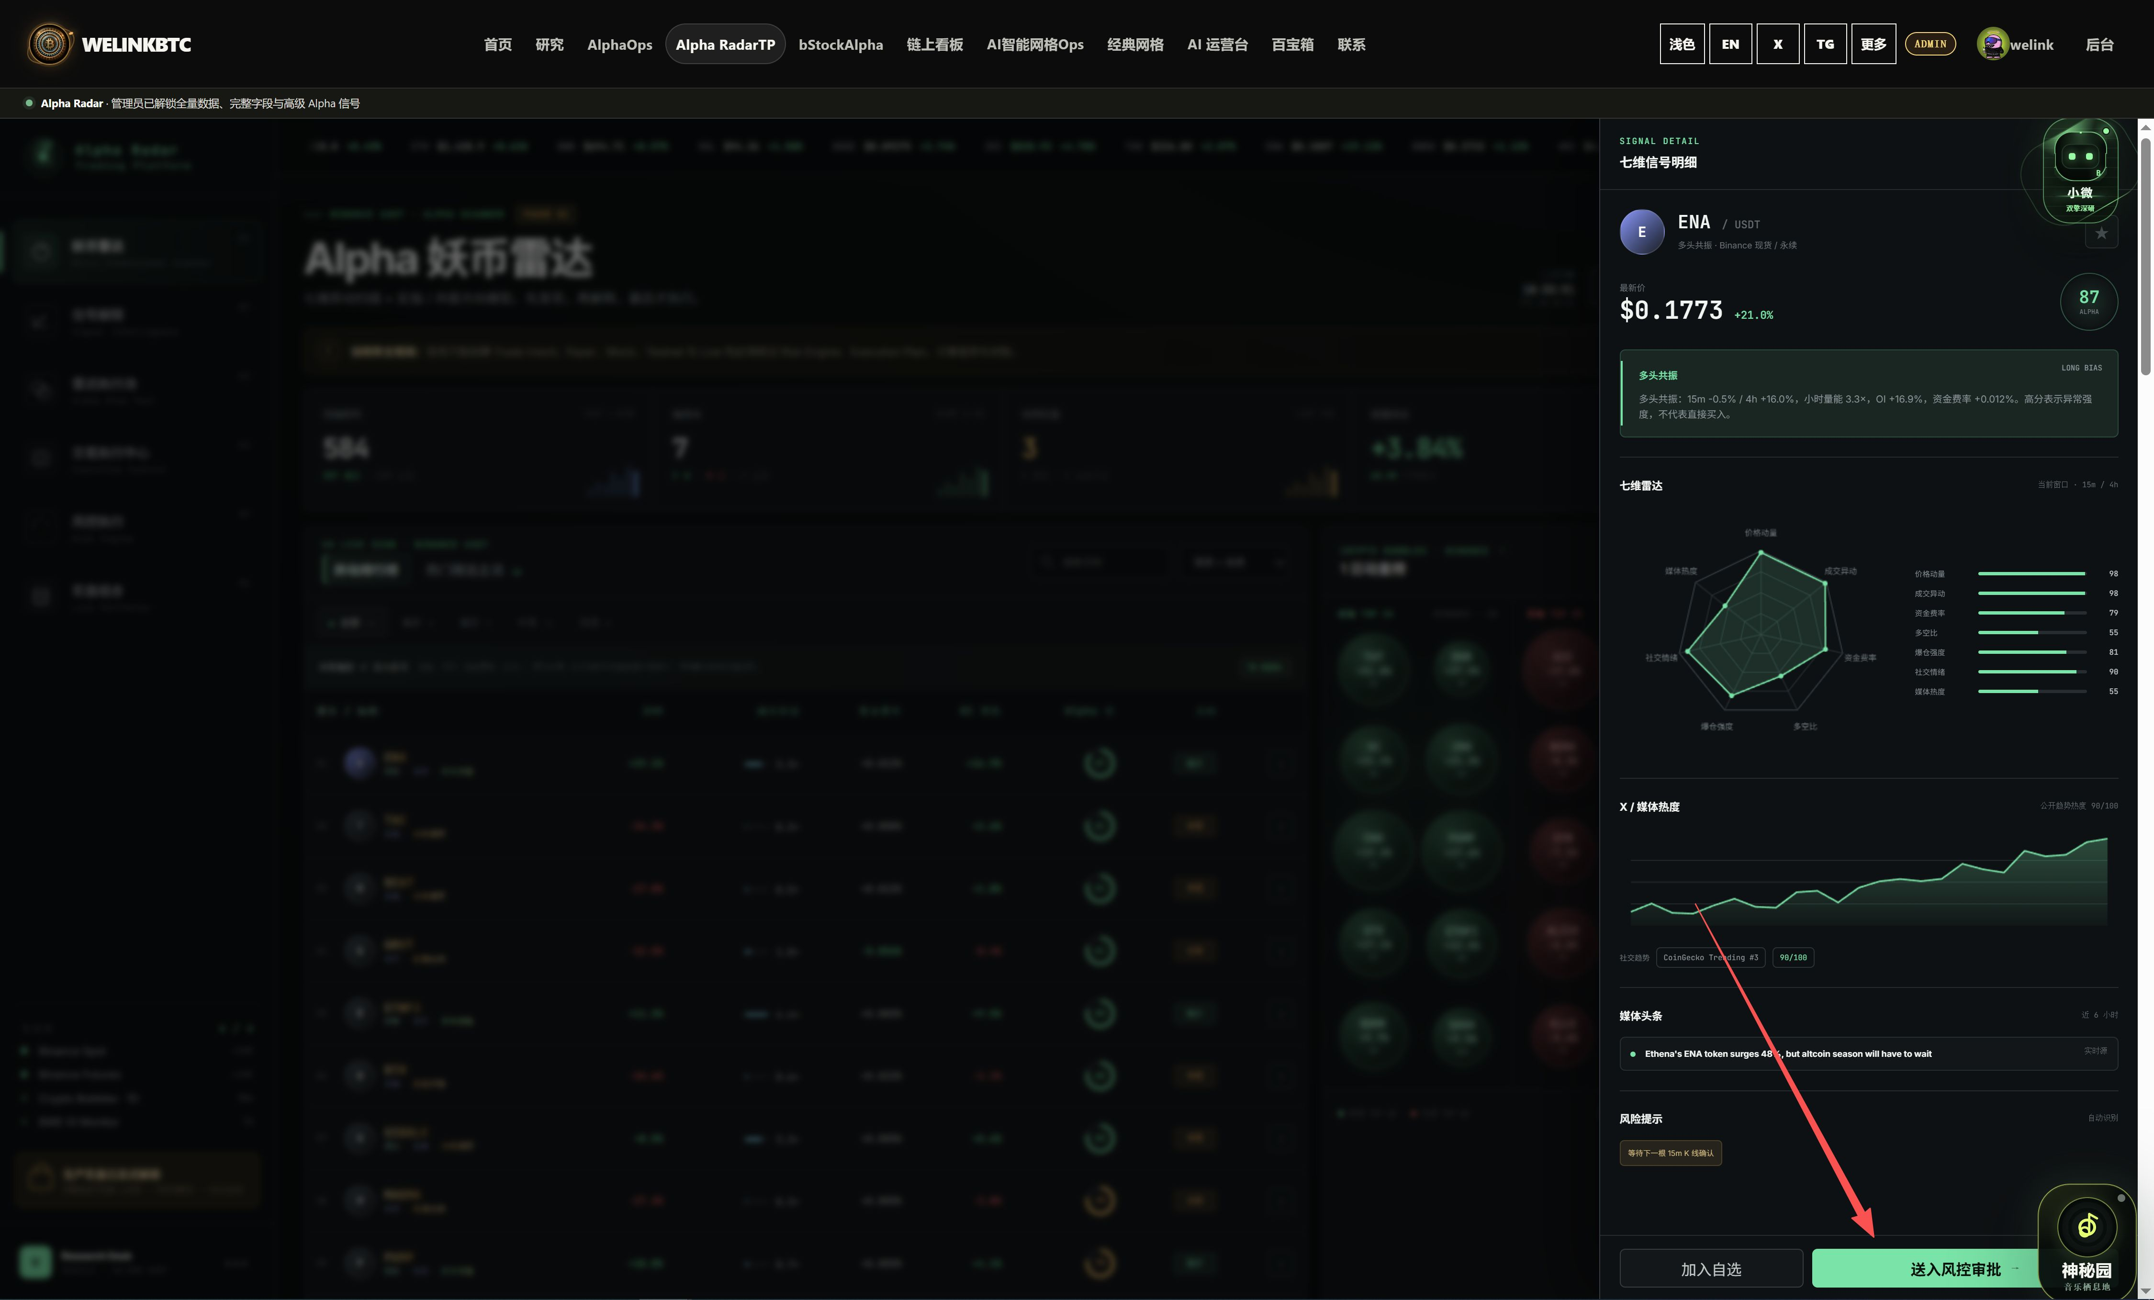Click the Alpha Radar status banner text
Image resolution: width=2154 pixels, height=1300 pixels.
coord(200,103)
